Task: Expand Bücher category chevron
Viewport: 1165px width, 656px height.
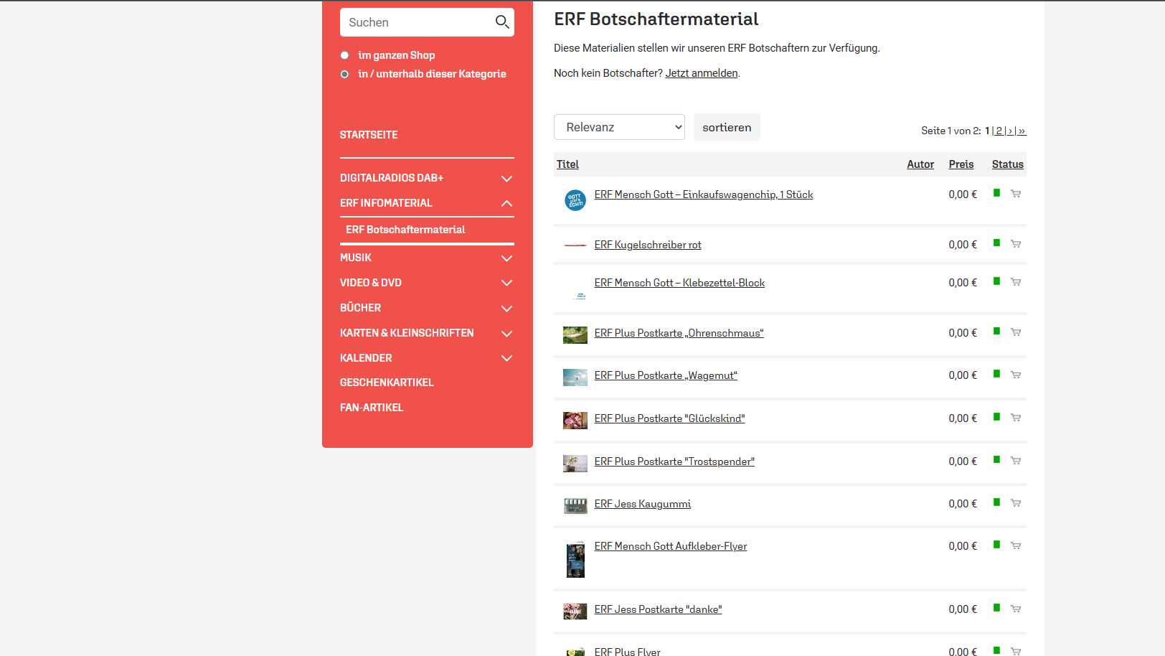Action: (506, 308)
